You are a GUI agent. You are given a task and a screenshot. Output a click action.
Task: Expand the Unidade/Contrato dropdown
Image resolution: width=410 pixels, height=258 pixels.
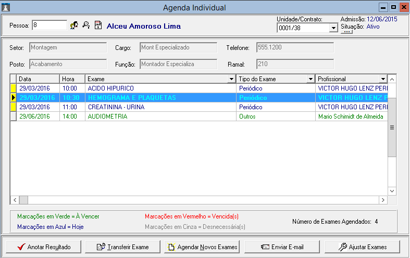point(333,28)
